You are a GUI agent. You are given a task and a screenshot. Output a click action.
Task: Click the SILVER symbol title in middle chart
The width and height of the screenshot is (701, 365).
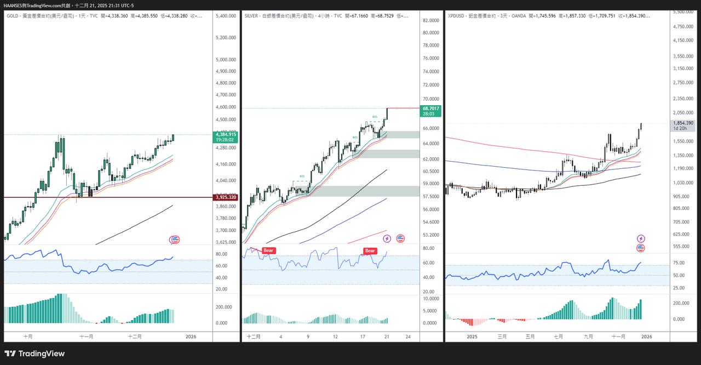click(254, 16)
